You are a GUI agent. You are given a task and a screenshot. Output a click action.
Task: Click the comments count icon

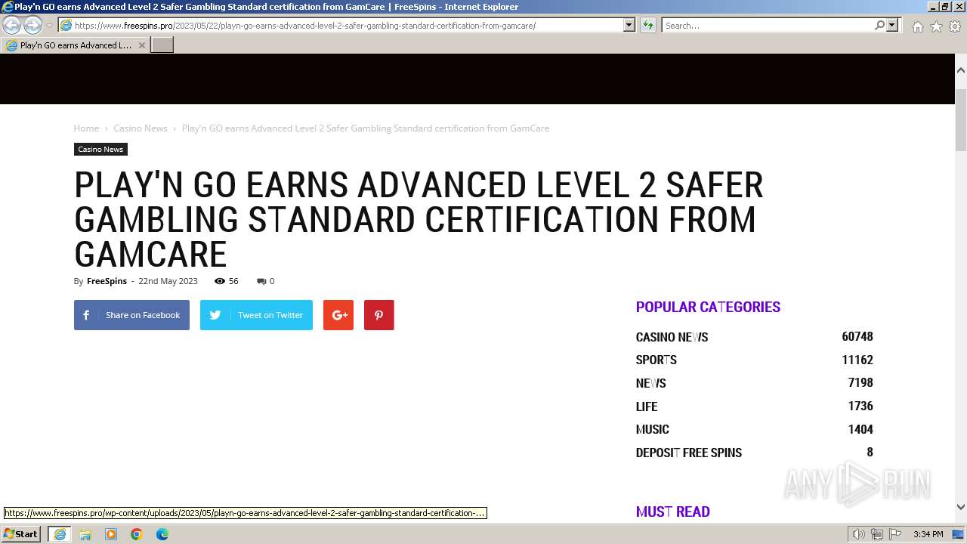tap(261, 281)
